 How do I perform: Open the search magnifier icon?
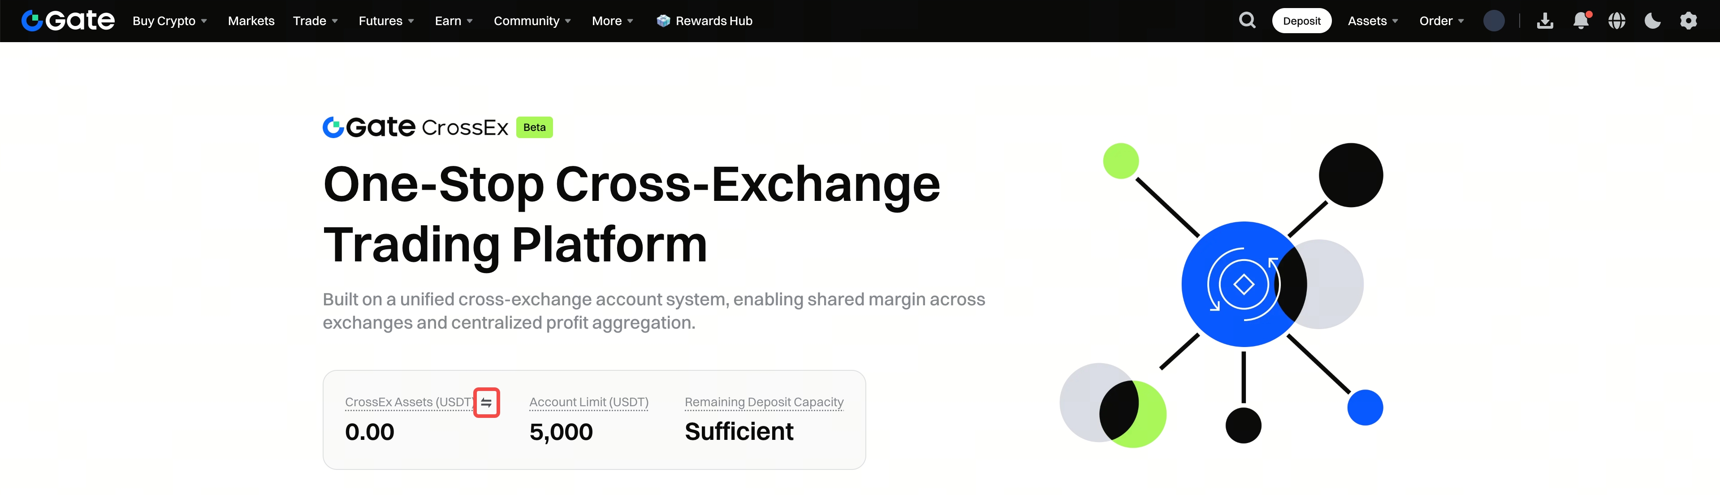(x=1247, y=21)
